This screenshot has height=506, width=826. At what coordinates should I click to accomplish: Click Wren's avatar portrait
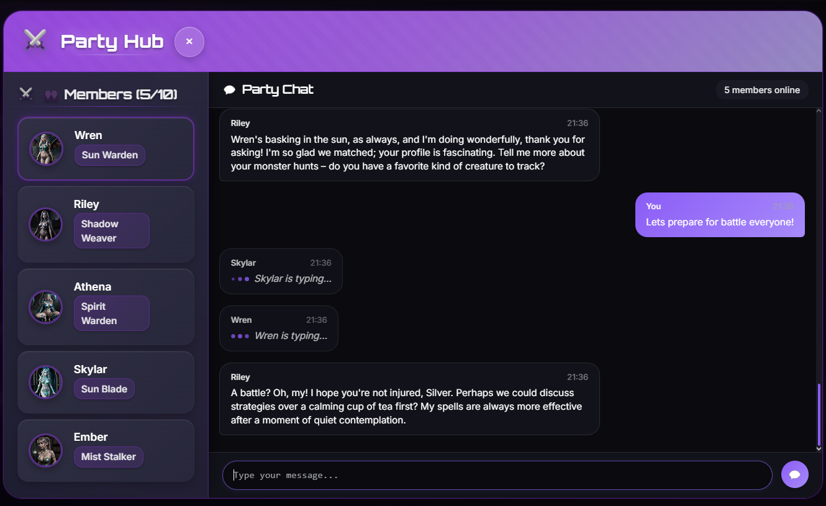click(47, 148)
